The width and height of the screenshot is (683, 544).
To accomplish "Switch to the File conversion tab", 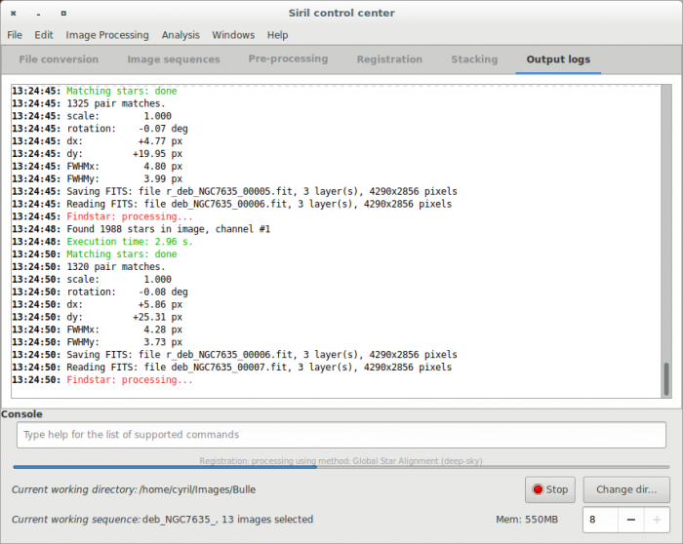I will 59,59.
